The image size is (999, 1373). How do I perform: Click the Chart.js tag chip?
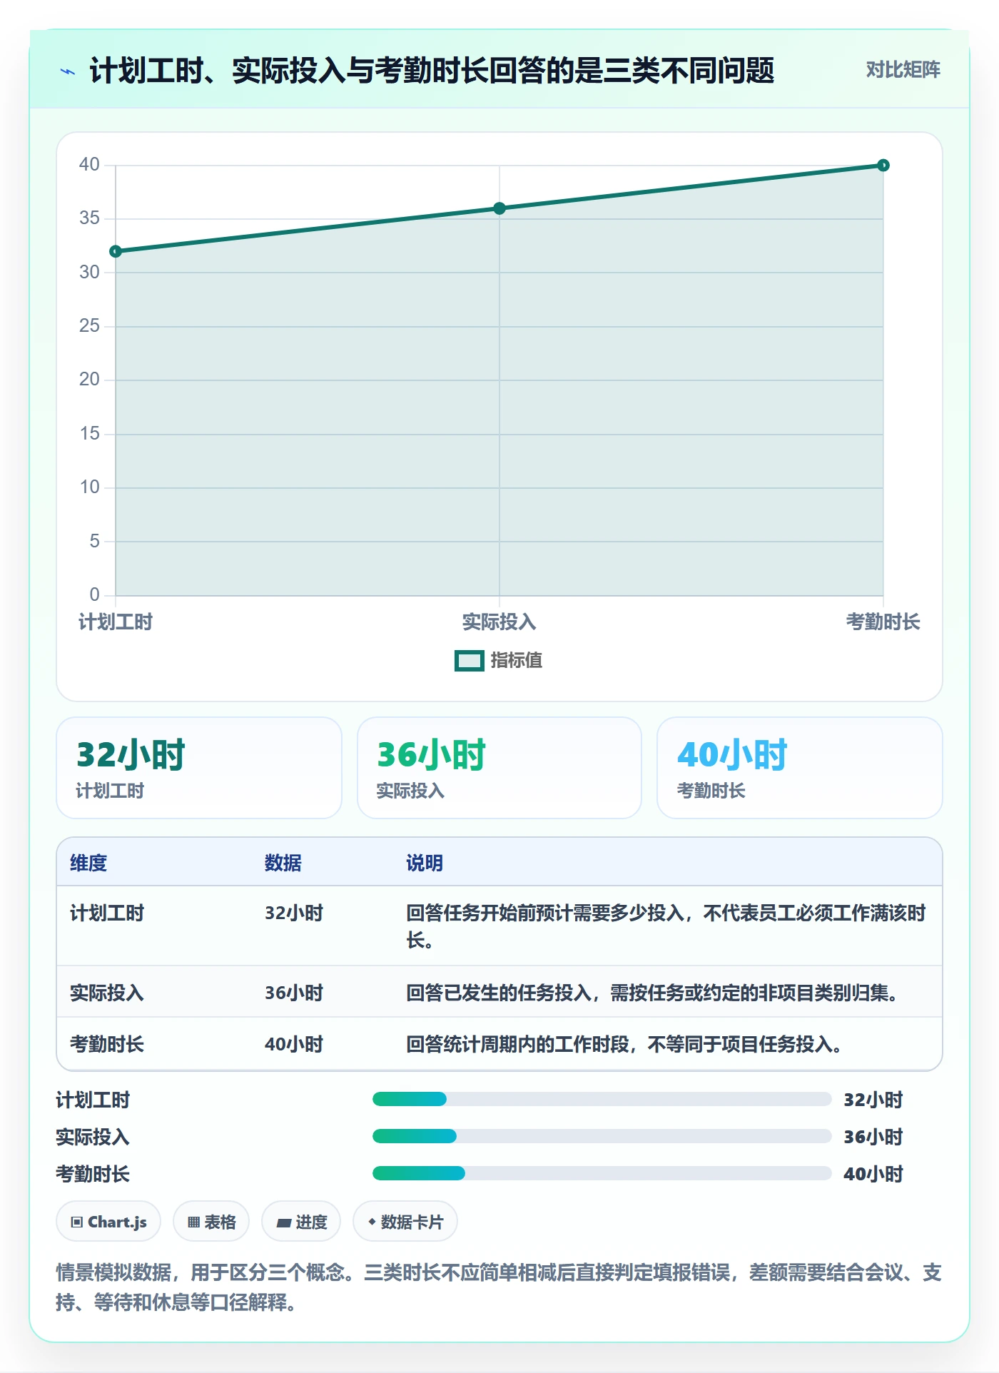(108, 1222)
